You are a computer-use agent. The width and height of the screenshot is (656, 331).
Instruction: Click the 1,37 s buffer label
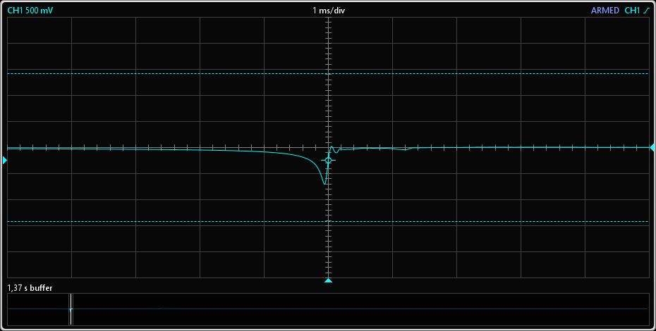click(30, 288)
